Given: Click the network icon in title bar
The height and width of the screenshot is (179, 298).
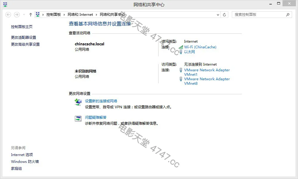Looking at the screenshot, I should click(5, 4).
